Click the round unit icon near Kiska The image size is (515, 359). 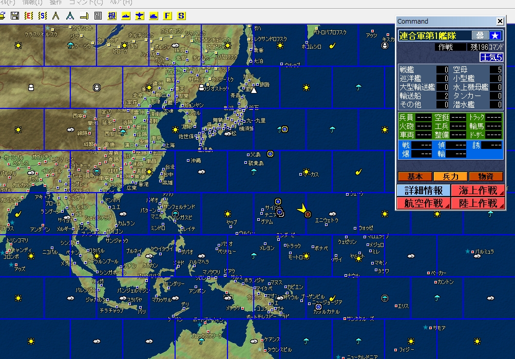[385, 46]
